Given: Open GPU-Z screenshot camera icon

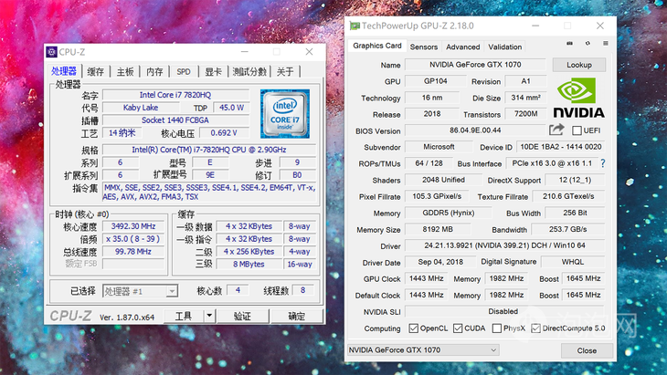Looking at the screenshot, I should 569,43.
